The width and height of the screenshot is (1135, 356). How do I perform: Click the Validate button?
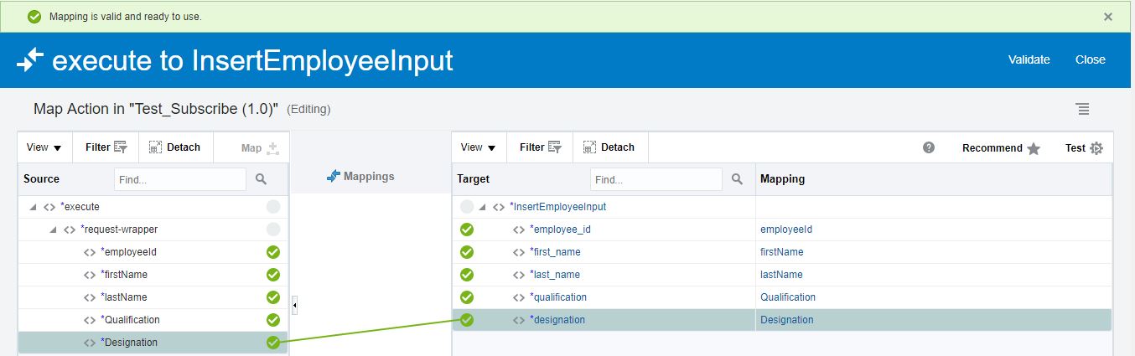click(1029, 59)
